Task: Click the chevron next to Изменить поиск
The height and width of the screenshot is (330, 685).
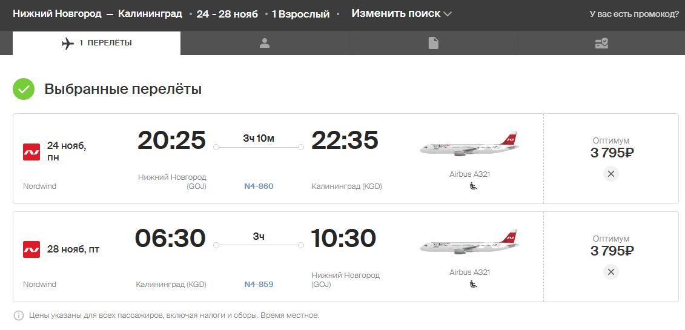Action: tap(447, 14)
